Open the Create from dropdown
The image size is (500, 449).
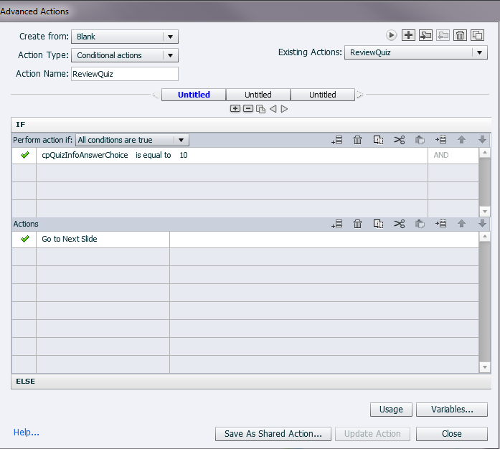[x=125, y=37]
